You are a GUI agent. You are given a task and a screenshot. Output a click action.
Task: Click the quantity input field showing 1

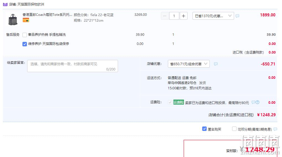tap(174, 16)
